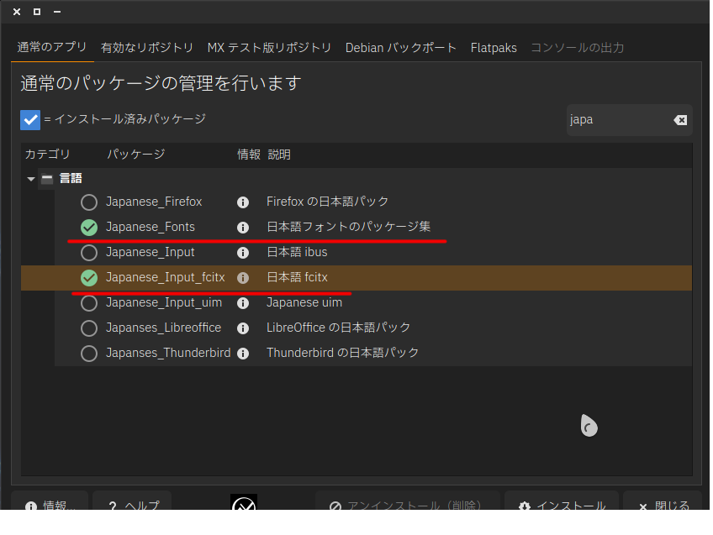
Task: Click the 情報 column header
Action: pyautogui.click(x=249, y=155)
